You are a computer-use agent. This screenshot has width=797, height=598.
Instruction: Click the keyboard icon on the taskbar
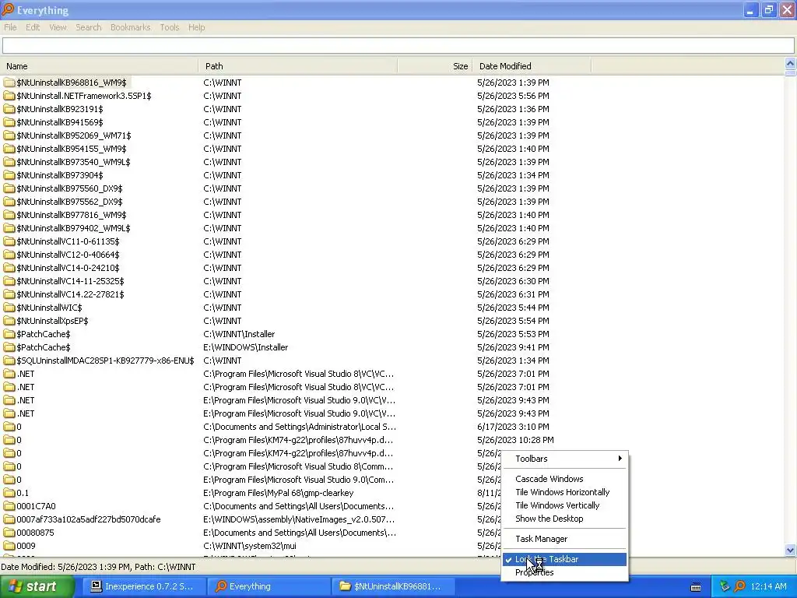coord(696,587)
